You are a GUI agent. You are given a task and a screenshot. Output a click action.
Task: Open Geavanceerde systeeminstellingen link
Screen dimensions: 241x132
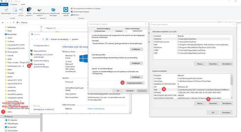tap(41, 65)
